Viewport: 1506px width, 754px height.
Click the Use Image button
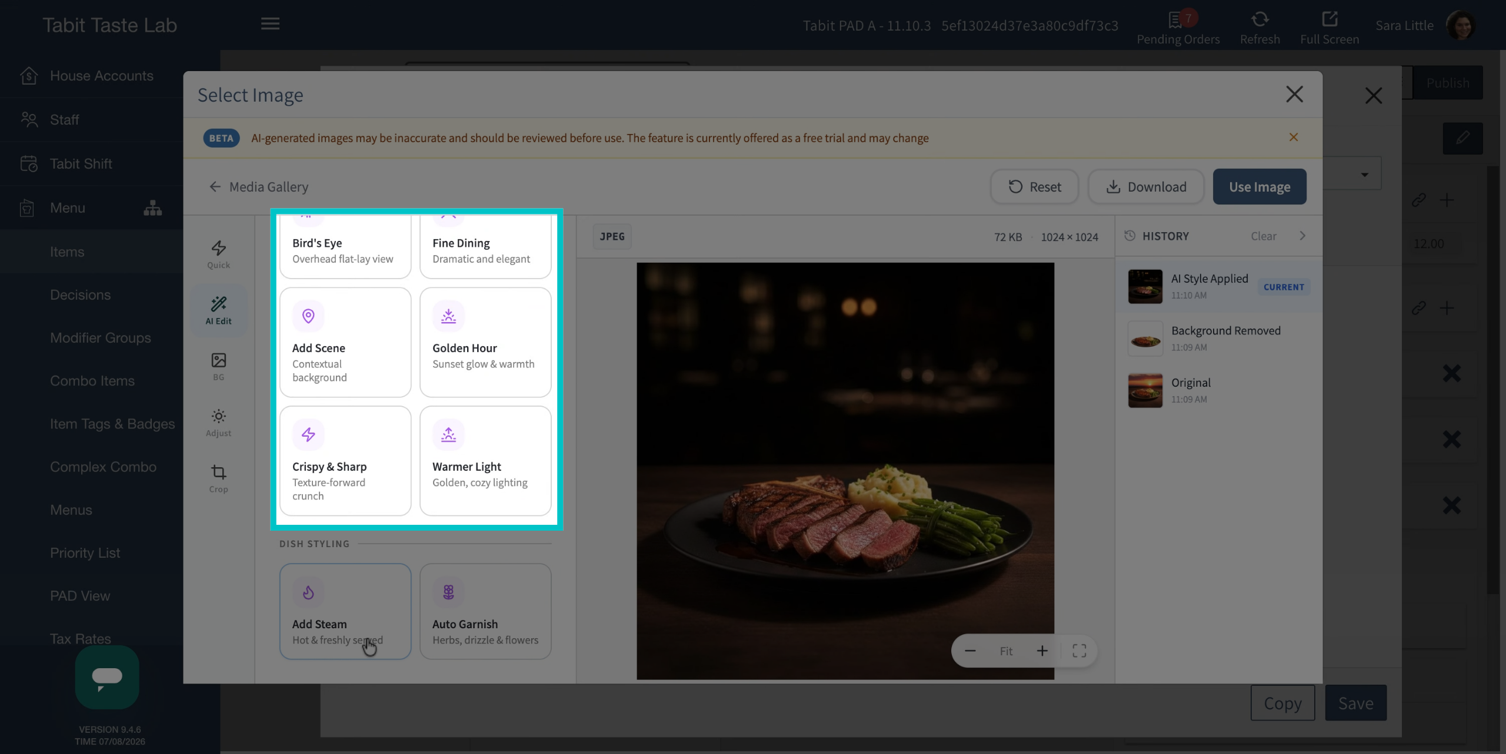pos(1260,187)
